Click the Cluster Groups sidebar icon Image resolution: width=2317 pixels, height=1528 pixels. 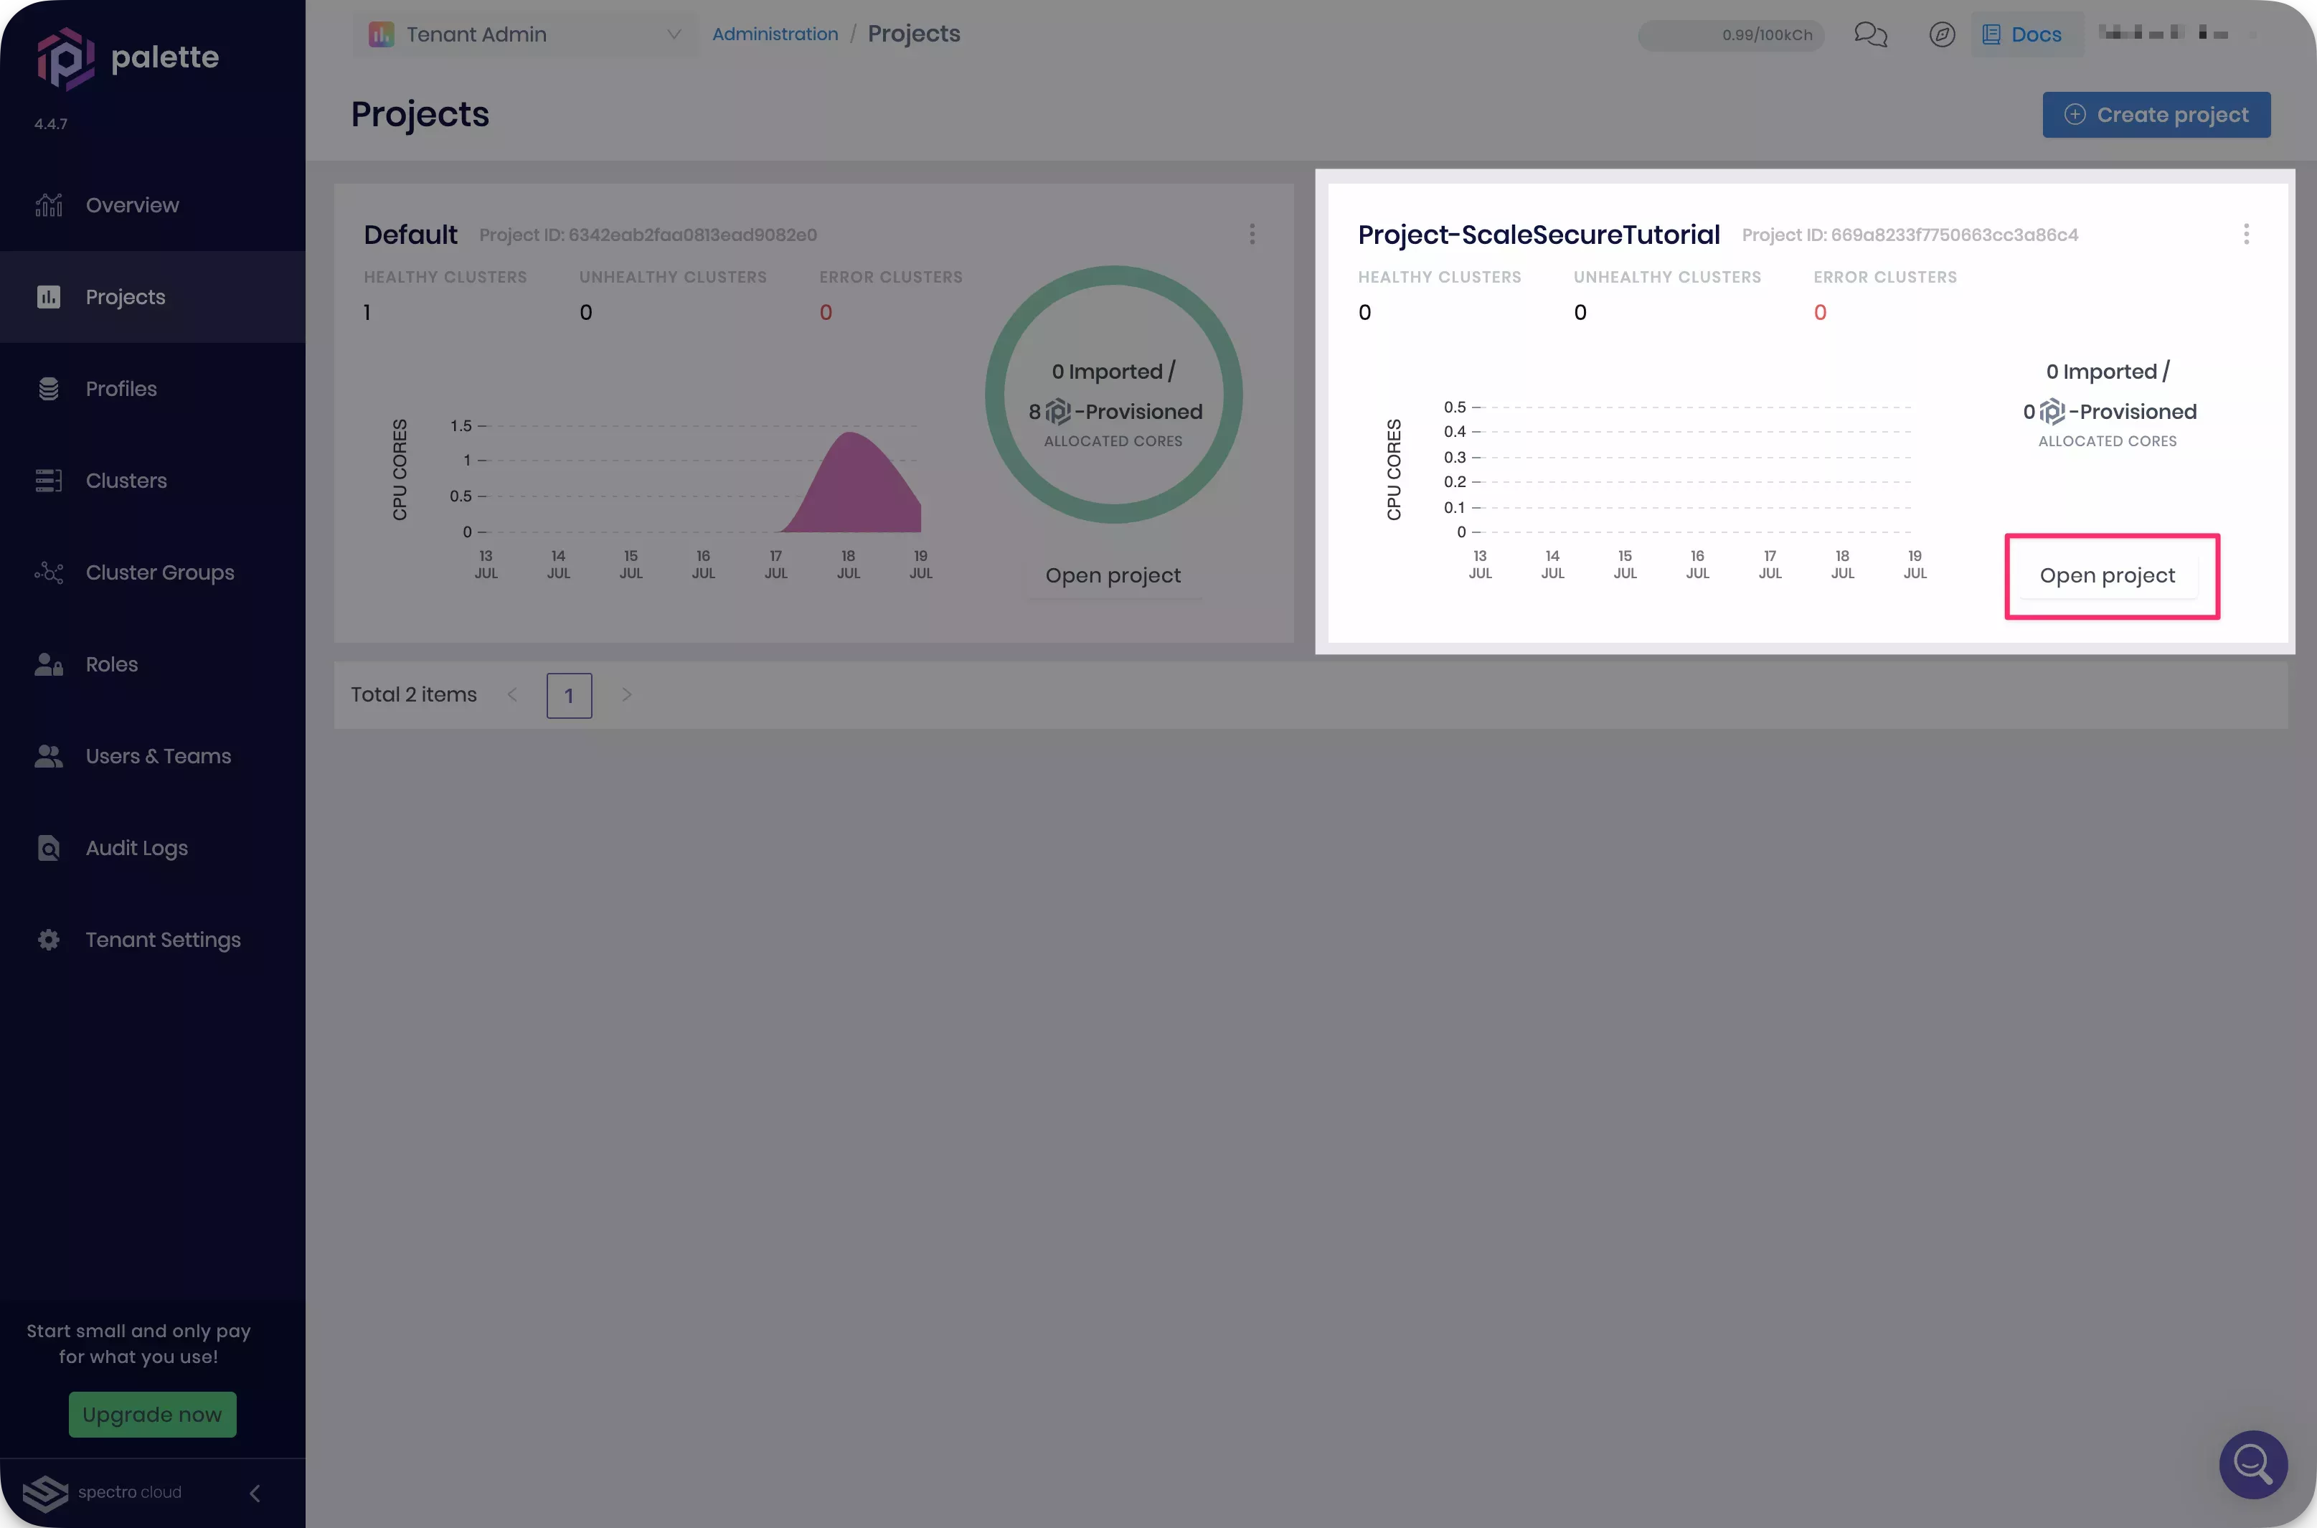(49, 573)
